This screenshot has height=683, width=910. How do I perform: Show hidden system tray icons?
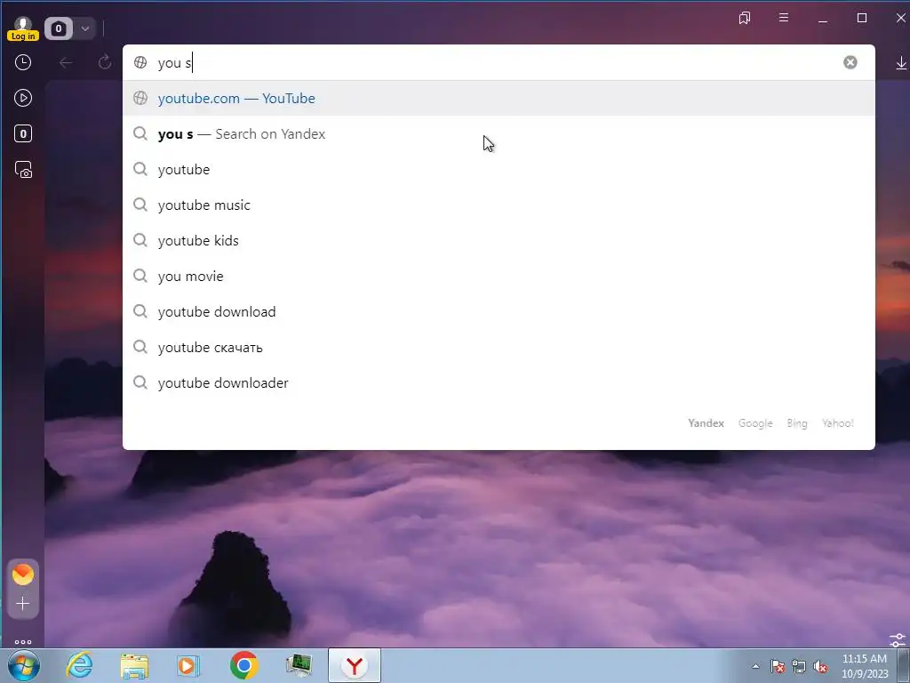[x=755, y=666]
